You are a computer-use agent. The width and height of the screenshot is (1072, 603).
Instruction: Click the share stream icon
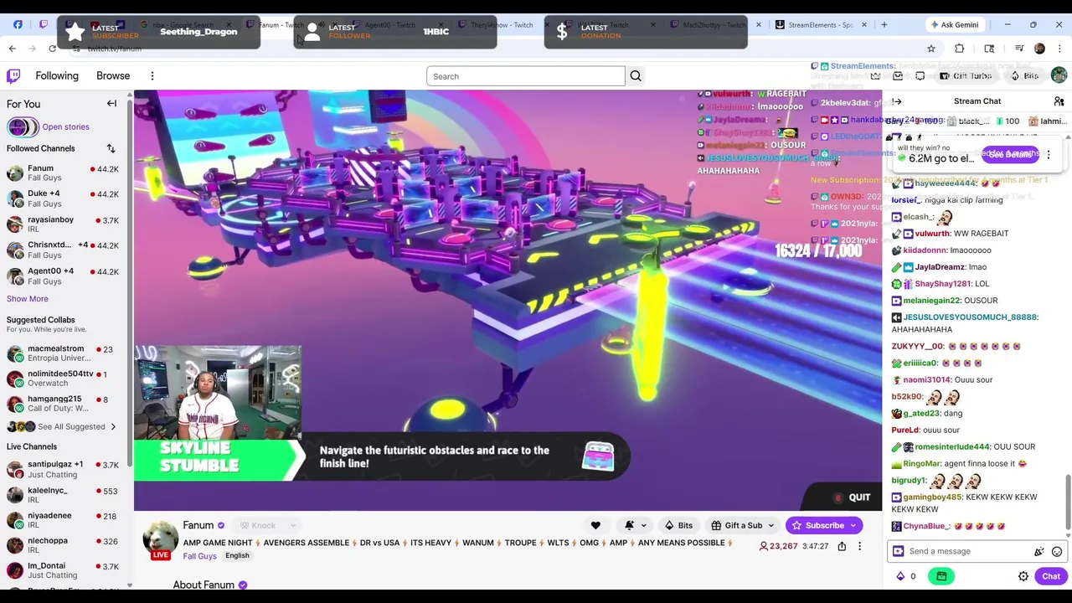[x=842, y=546]
